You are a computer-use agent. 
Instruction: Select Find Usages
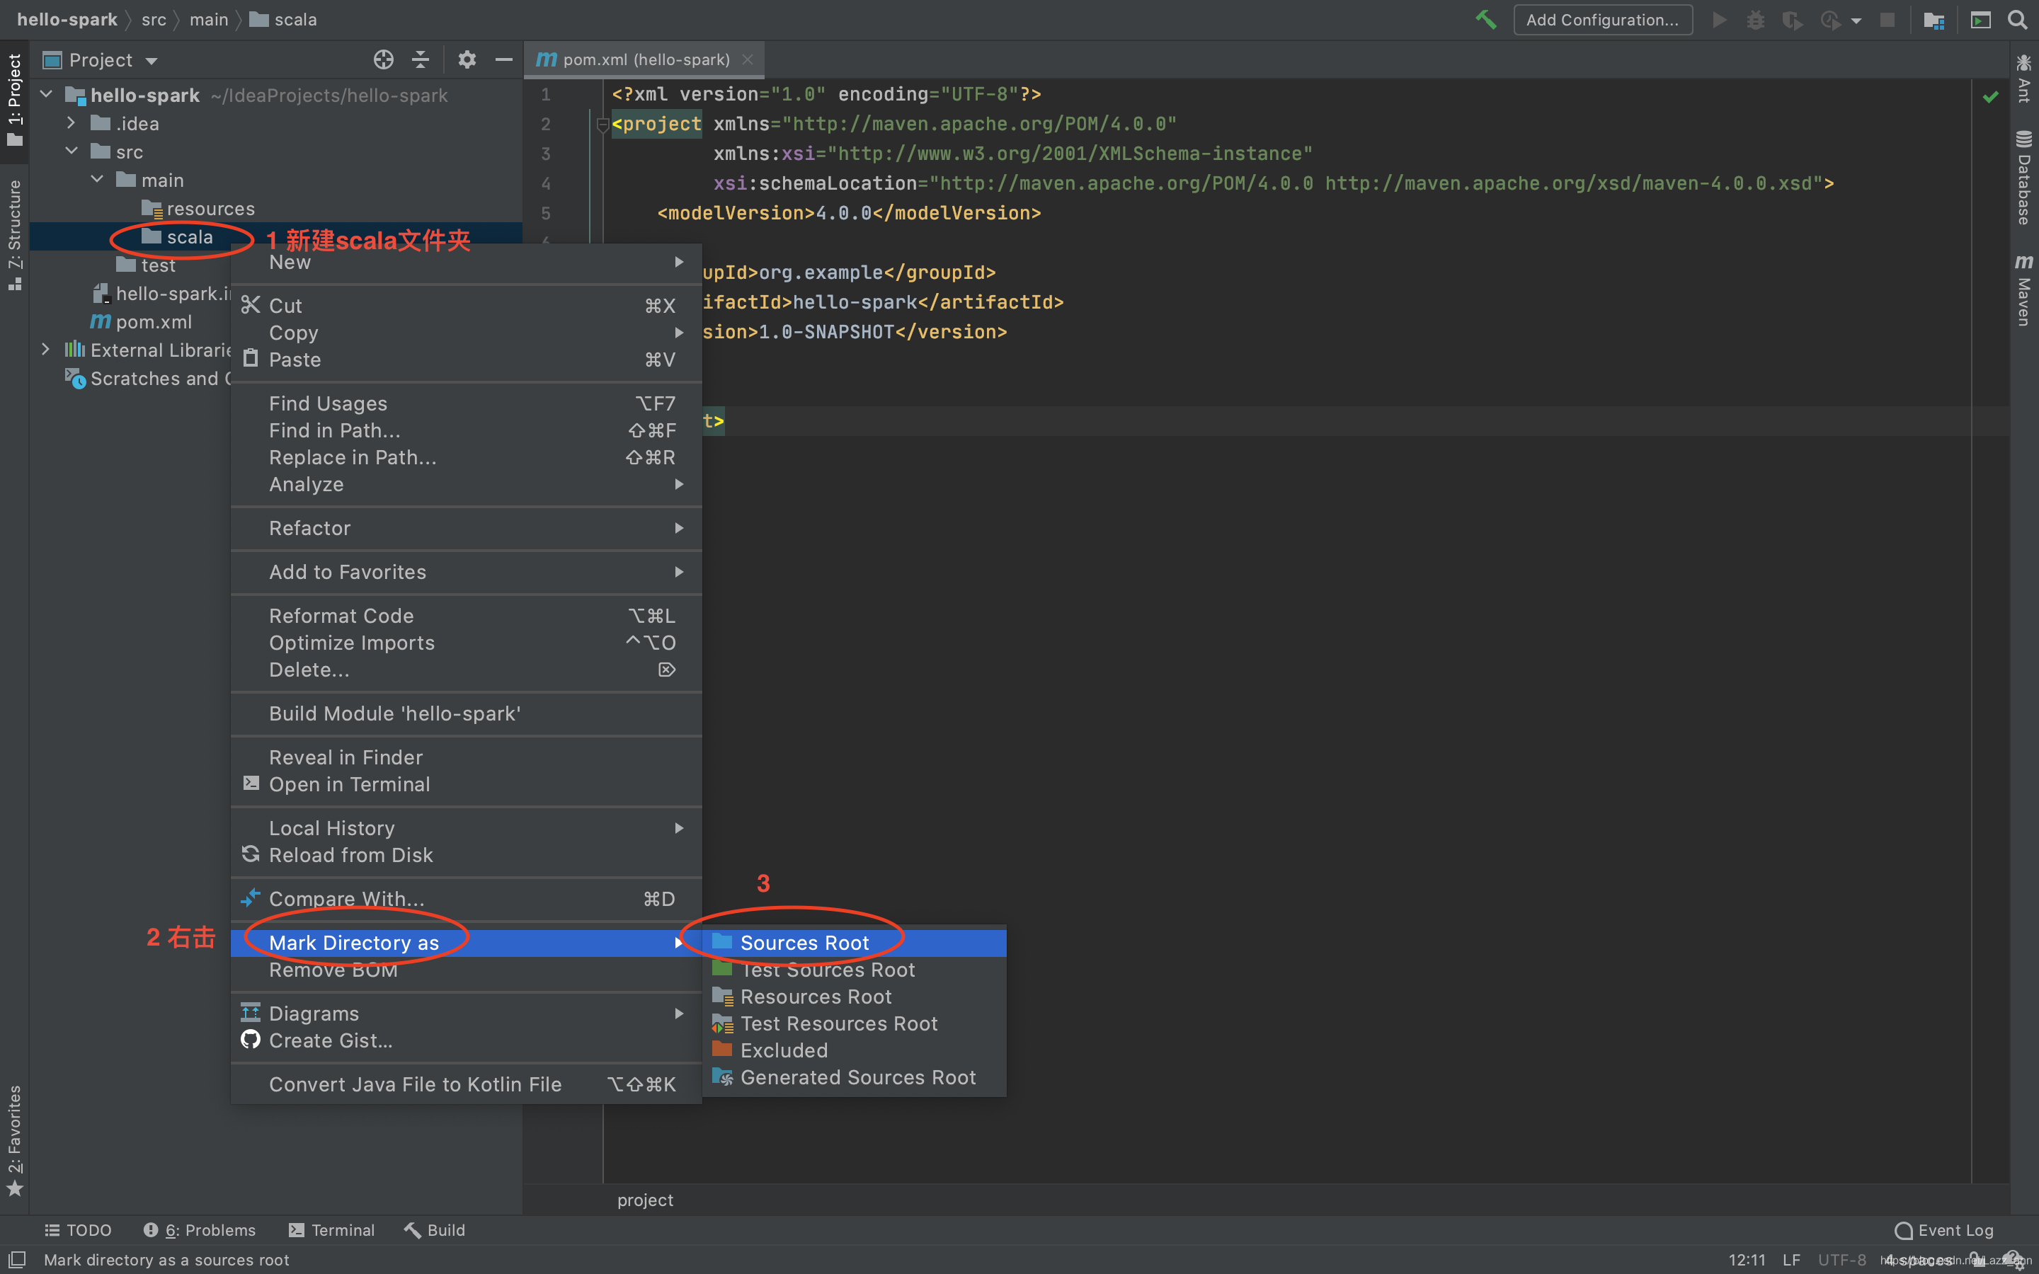466,403
